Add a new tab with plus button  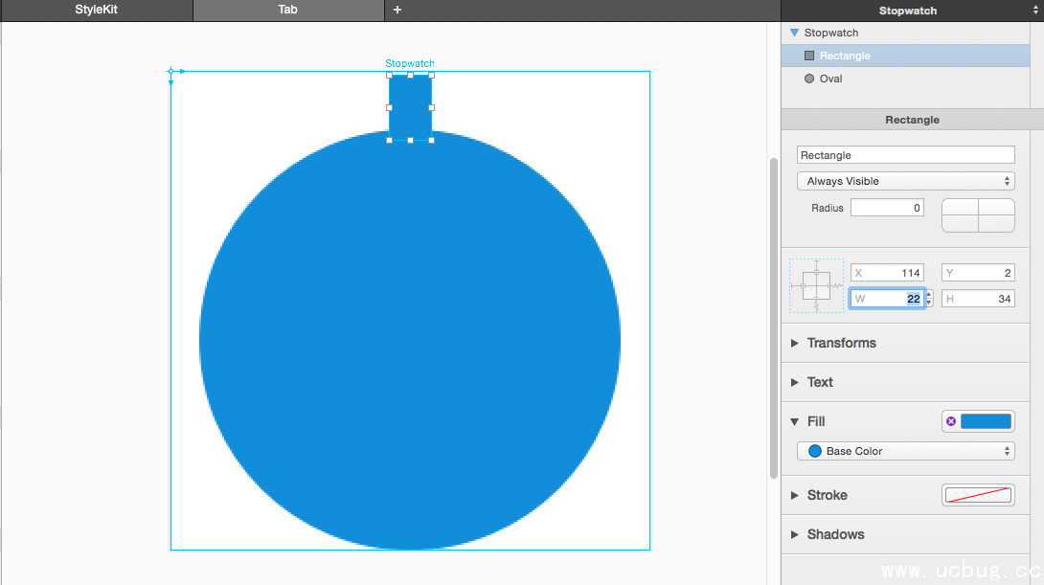pyautogui.click(x=397, y=10)
